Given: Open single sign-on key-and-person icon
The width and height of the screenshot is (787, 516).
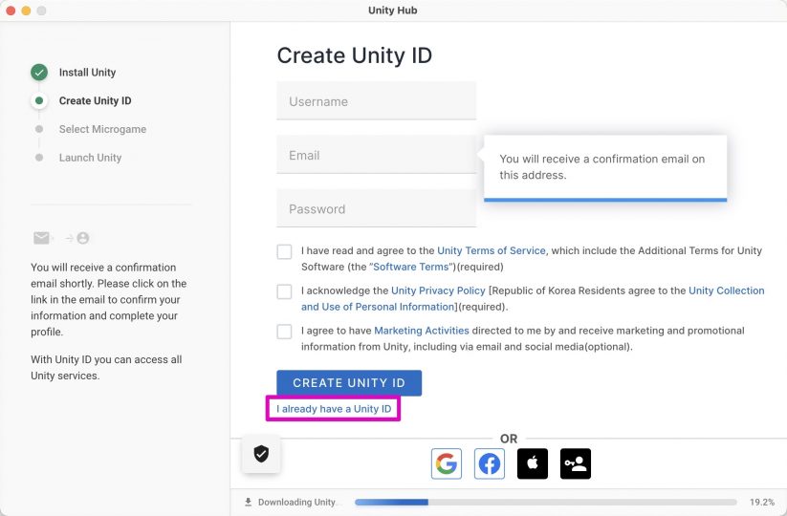Looking at the screenshot, I should tap(576, 463).
